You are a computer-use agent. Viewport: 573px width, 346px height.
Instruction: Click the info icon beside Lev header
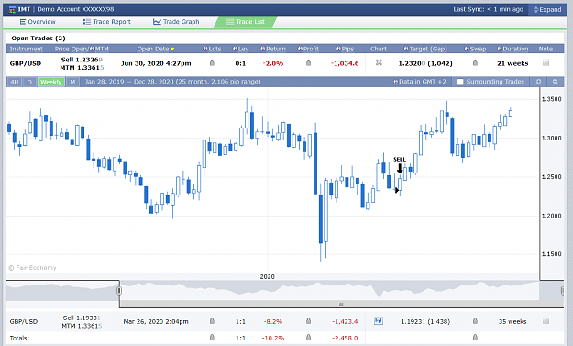[x=235, y=49]
